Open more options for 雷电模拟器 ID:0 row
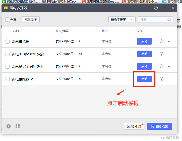 point(170,41)
